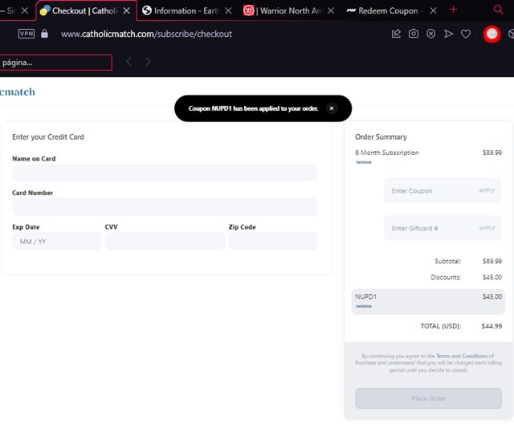
Task: Focus the find in page search box
Action: point(55,63)
